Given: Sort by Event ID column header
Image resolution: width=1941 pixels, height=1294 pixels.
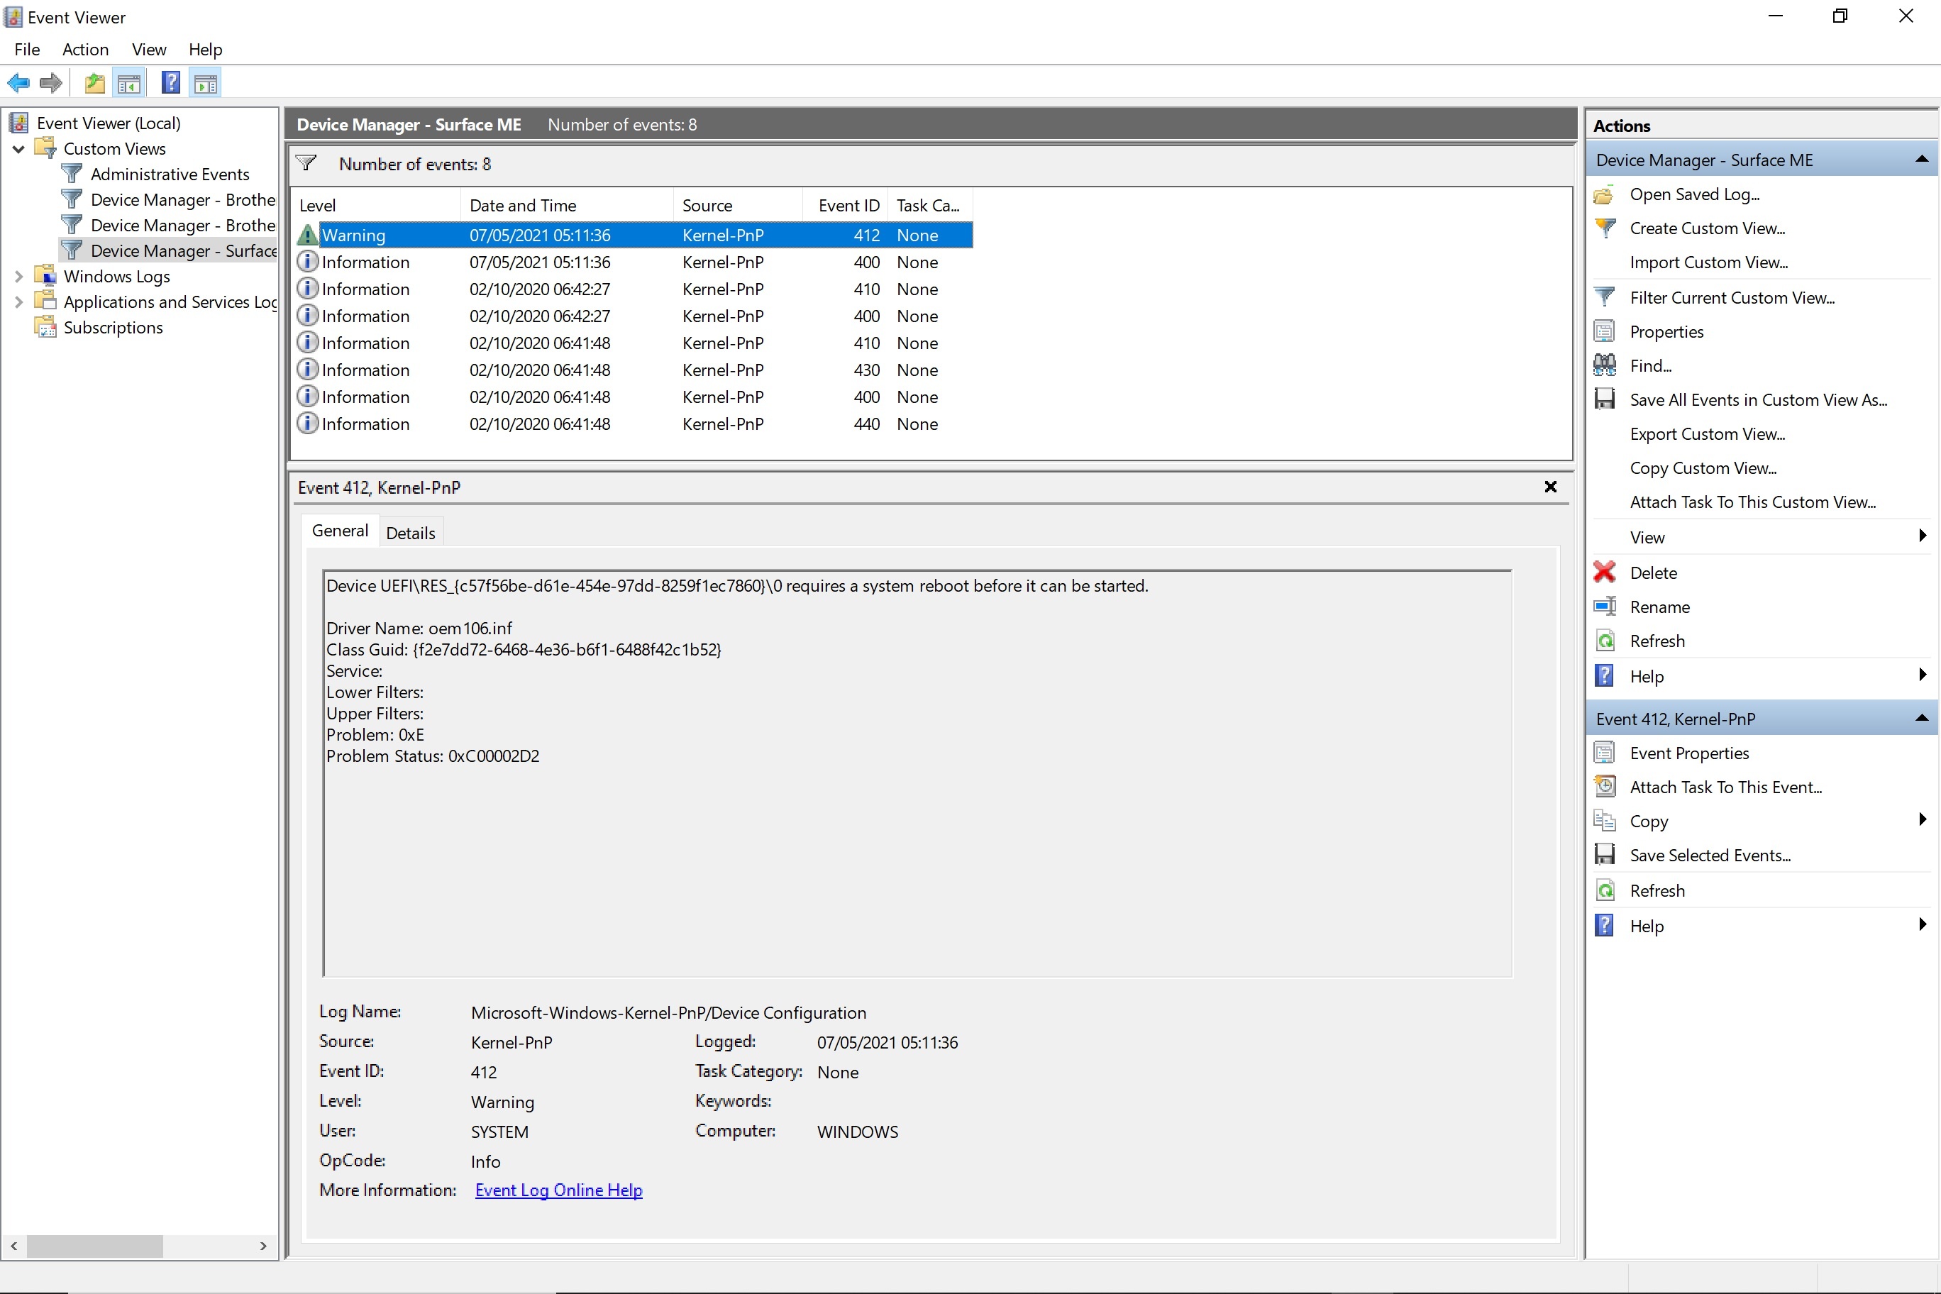Looking at the screenshot, I should pyautogui.click(x=846, y=206).
